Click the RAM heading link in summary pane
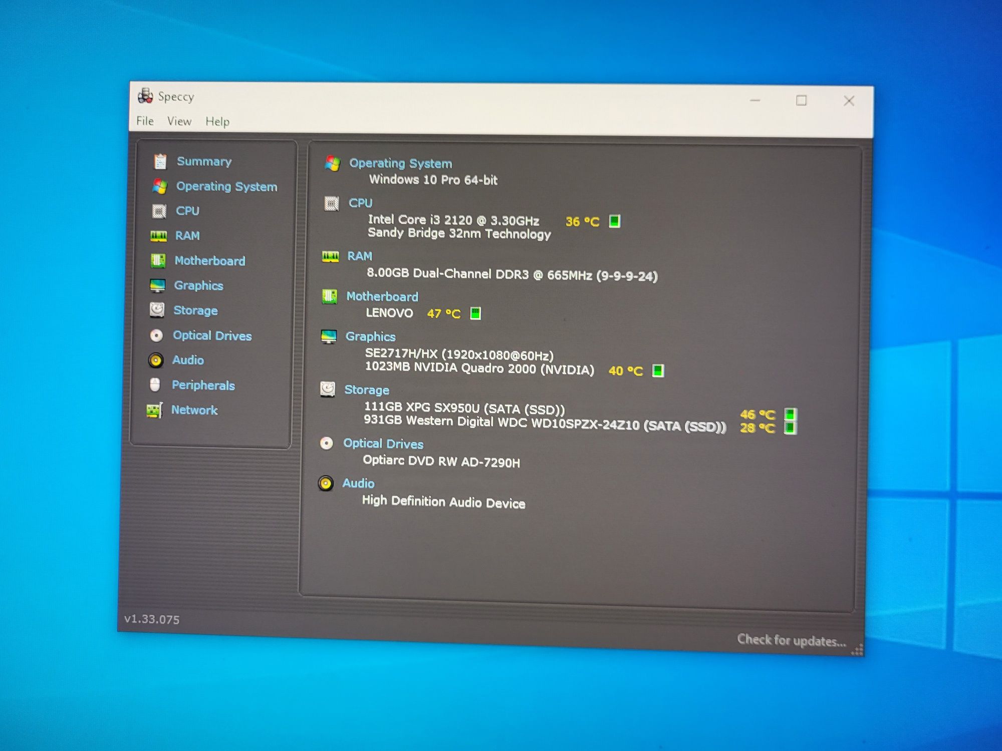This screenshot has height=751, width=1002. [x=360, y=256]
